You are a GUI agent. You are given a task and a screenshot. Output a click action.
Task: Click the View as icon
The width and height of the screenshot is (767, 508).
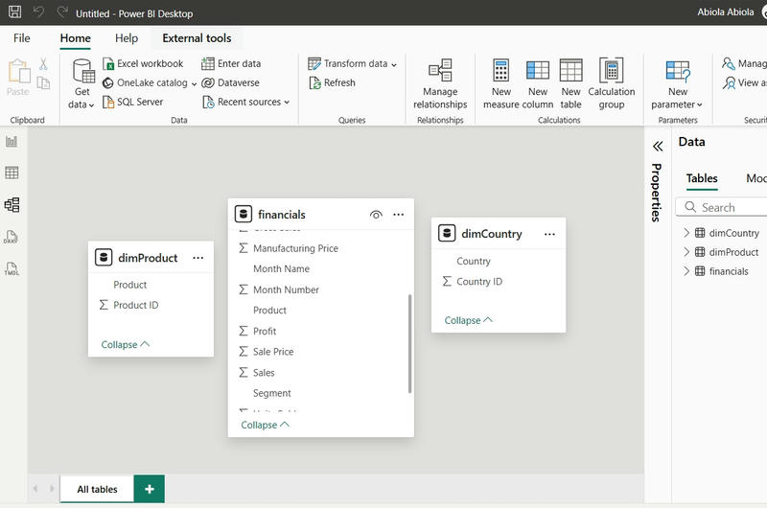(730, 82)
